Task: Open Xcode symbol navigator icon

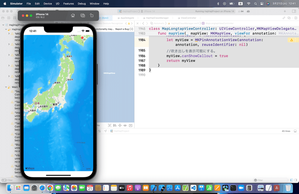Action: 15,18
